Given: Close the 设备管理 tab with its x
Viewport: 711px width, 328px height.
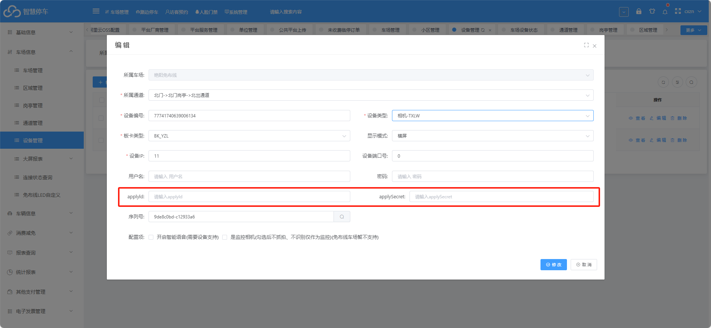Looking at the screenshot, I should (490, 30).
